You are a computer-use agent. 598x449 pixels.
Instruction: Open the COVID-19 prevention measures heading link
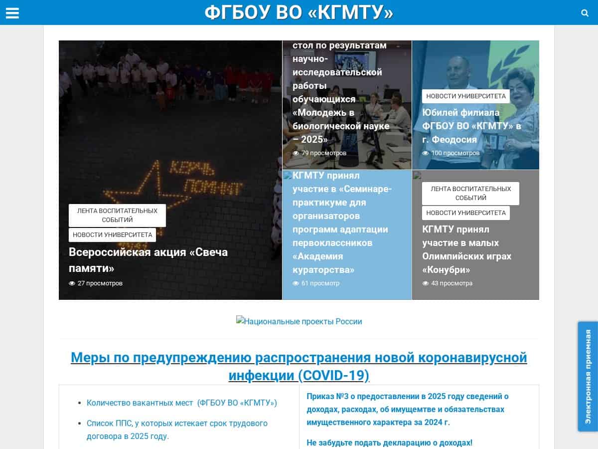(299, 366)
